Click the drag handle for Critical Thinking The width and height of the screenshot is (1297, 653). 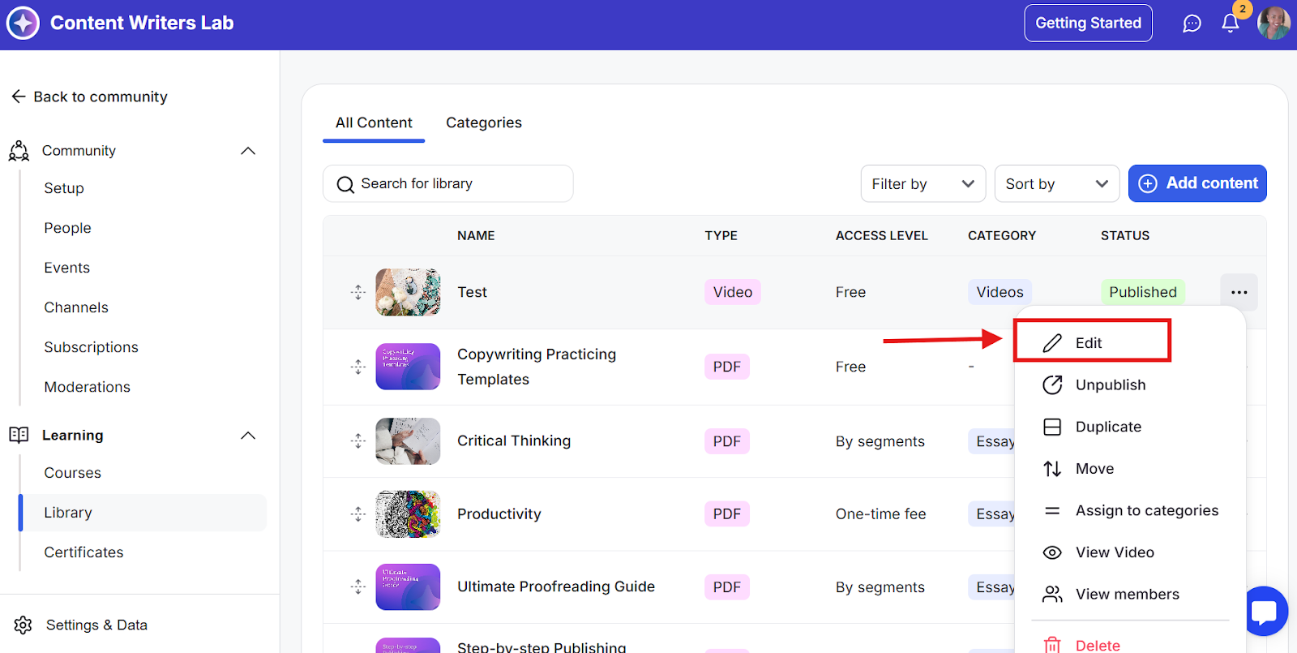click(358, 441)
